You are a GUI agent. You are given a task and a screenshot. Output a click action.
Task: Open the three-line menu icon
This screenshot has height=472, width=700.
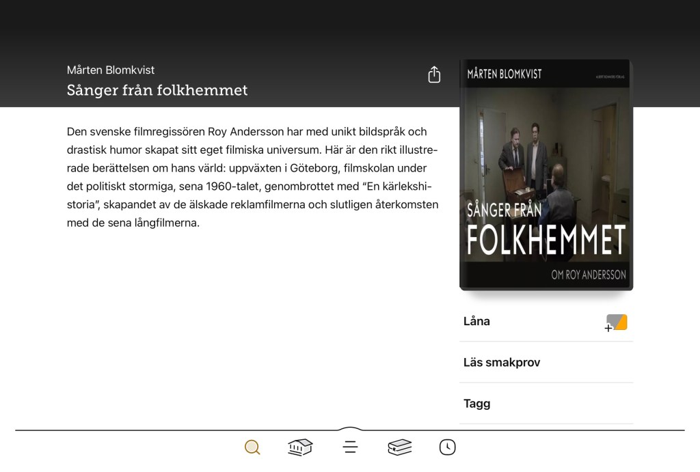tap(350, 447)
